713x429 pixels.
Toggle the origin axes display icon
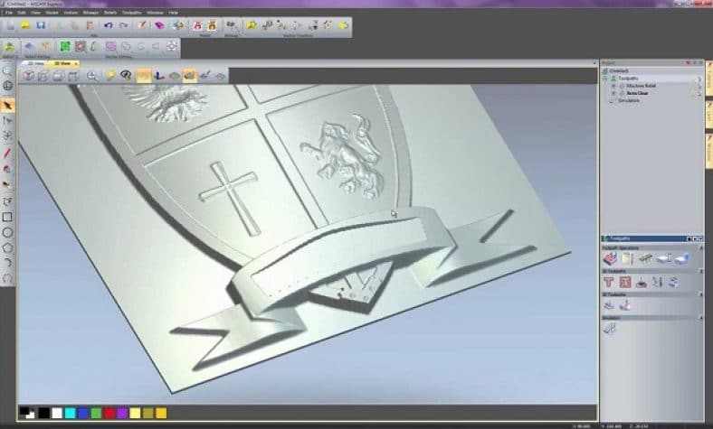[158, 76]
